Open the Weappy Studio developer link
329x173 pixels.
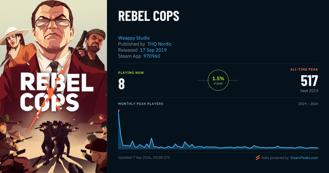tap(134, 38)
